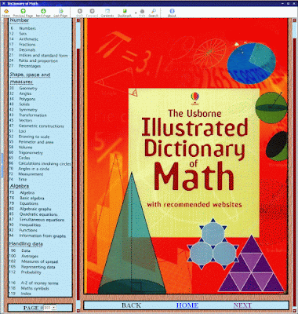Click the greyed Forward toolbar icon
298x314 pixels.
[92, 13]
